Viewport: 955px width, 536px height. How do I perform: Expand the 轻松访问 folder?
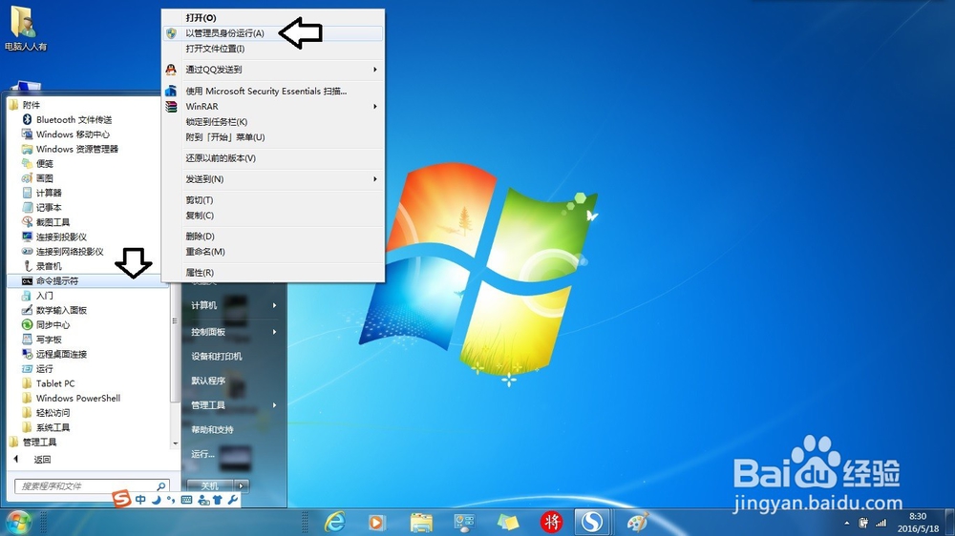(x=46, y=413)
